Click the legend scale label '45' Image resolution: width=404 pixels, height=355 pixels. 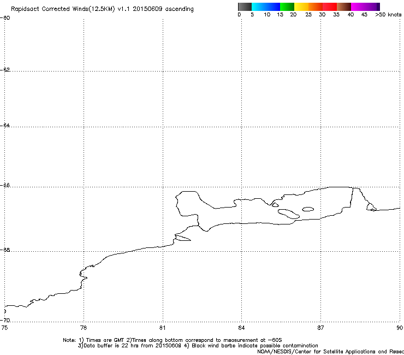pyautogui.click(x=364, y=15)
